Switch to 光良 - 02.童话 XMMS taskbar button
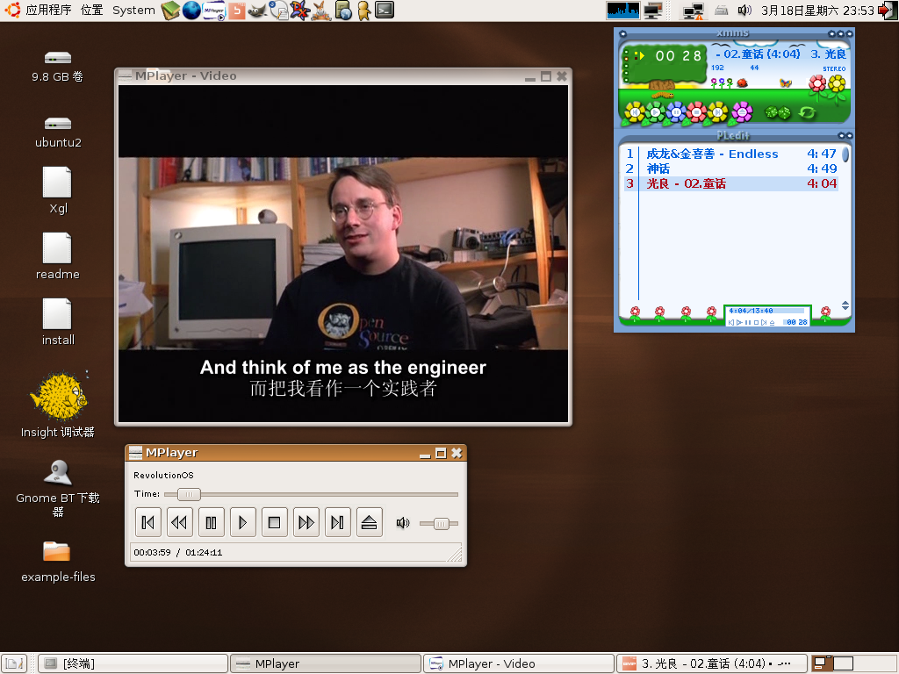 tap(711, 663)
